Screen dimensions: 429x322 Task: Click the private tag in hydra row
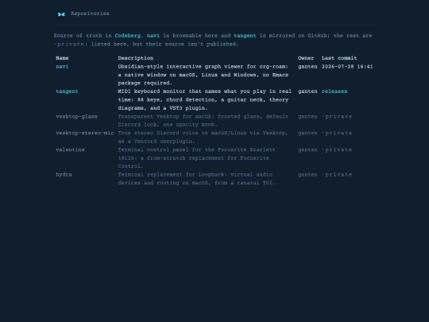(x=337, y=175)
